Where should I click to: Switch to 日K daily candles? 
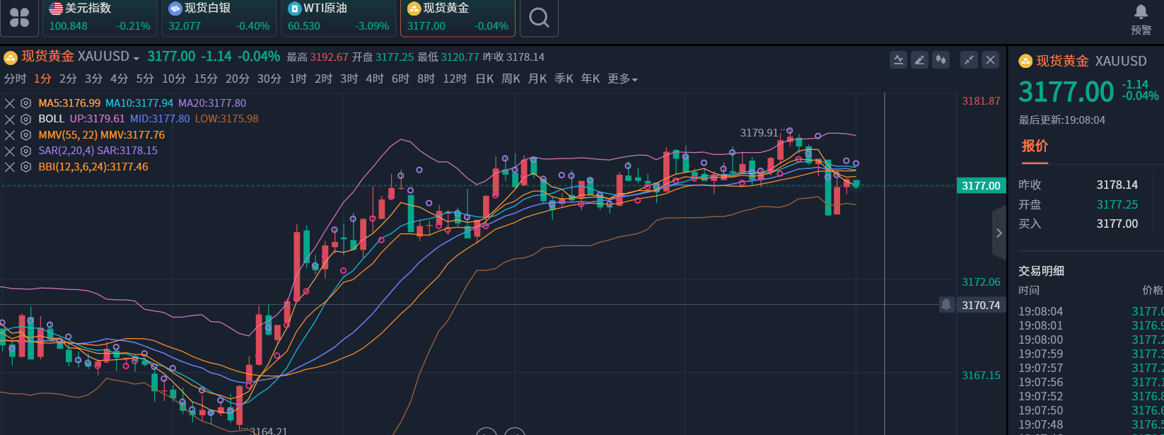coord(484,79)
